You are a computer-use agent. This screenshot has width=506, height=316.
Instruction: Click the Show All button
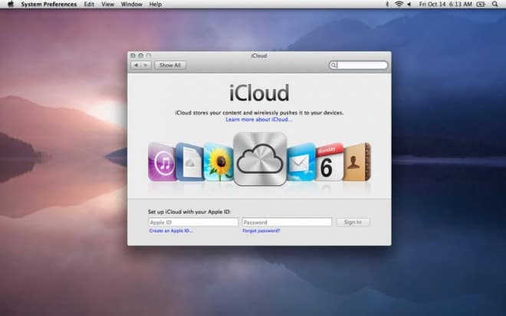pyautogui.click(x=169, y=66)
